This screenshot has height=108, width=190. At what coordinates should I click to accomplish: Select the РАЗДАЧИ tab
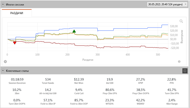tap(17, 13)
